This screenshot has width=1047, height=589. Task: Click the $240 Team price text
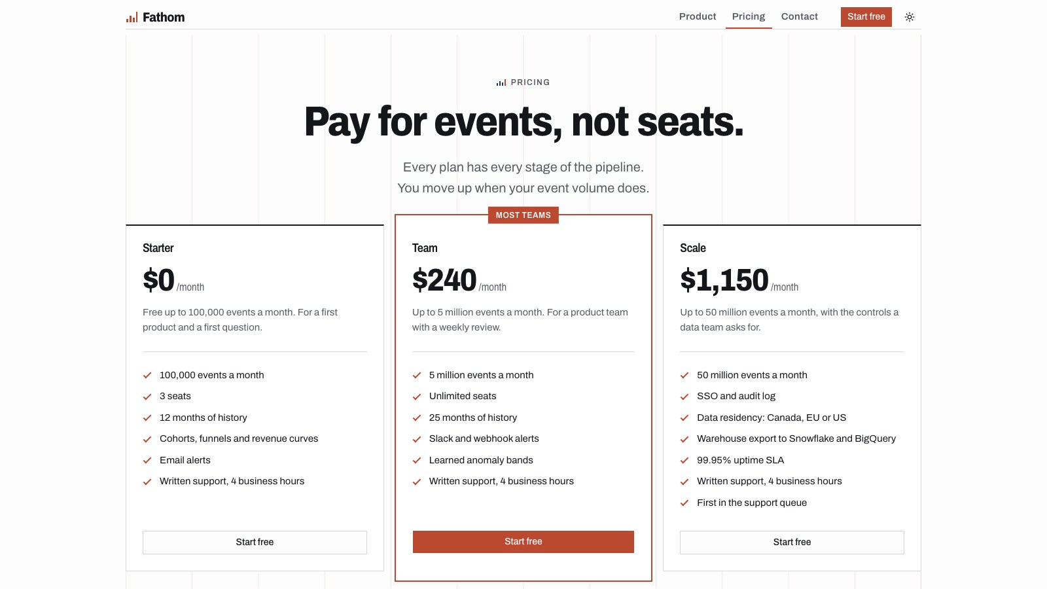444,281
